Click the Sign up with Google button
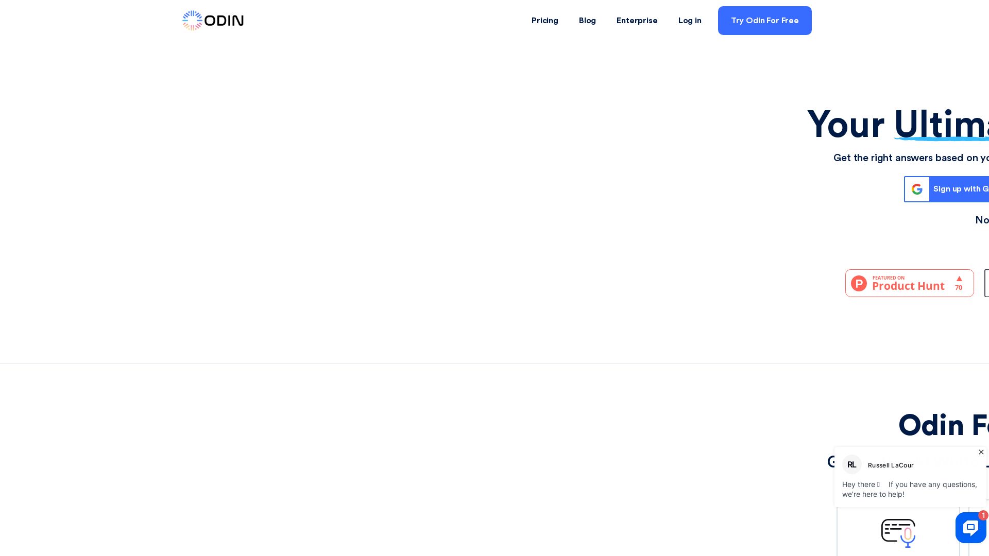Image resolution: width=989 pixels, height=556 pixels. click(x=958, y=189)
